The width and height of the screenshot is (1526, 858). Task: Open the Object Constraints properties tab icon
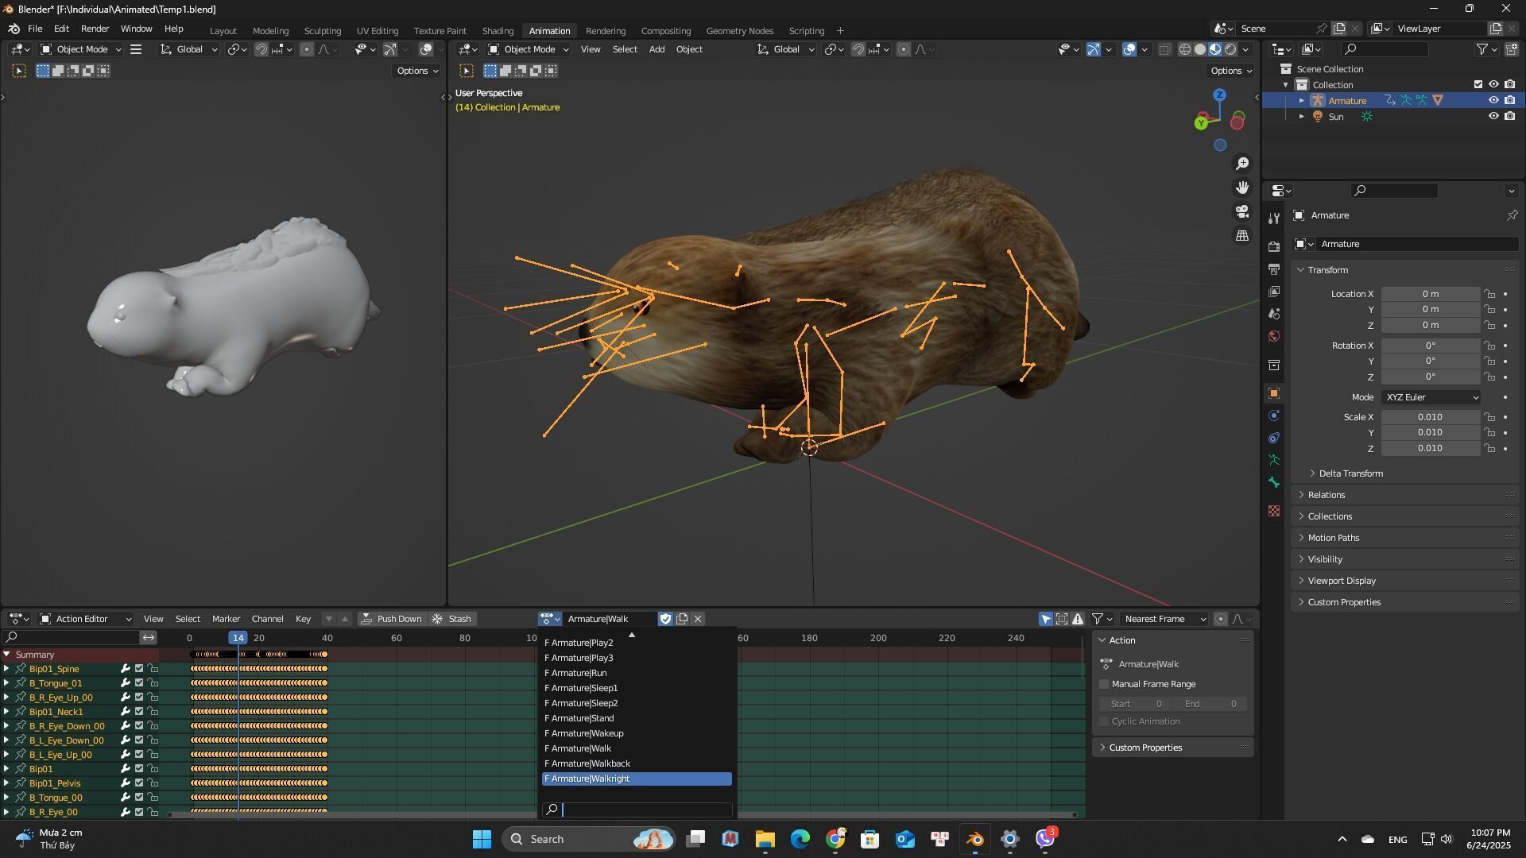point(1274,438)
